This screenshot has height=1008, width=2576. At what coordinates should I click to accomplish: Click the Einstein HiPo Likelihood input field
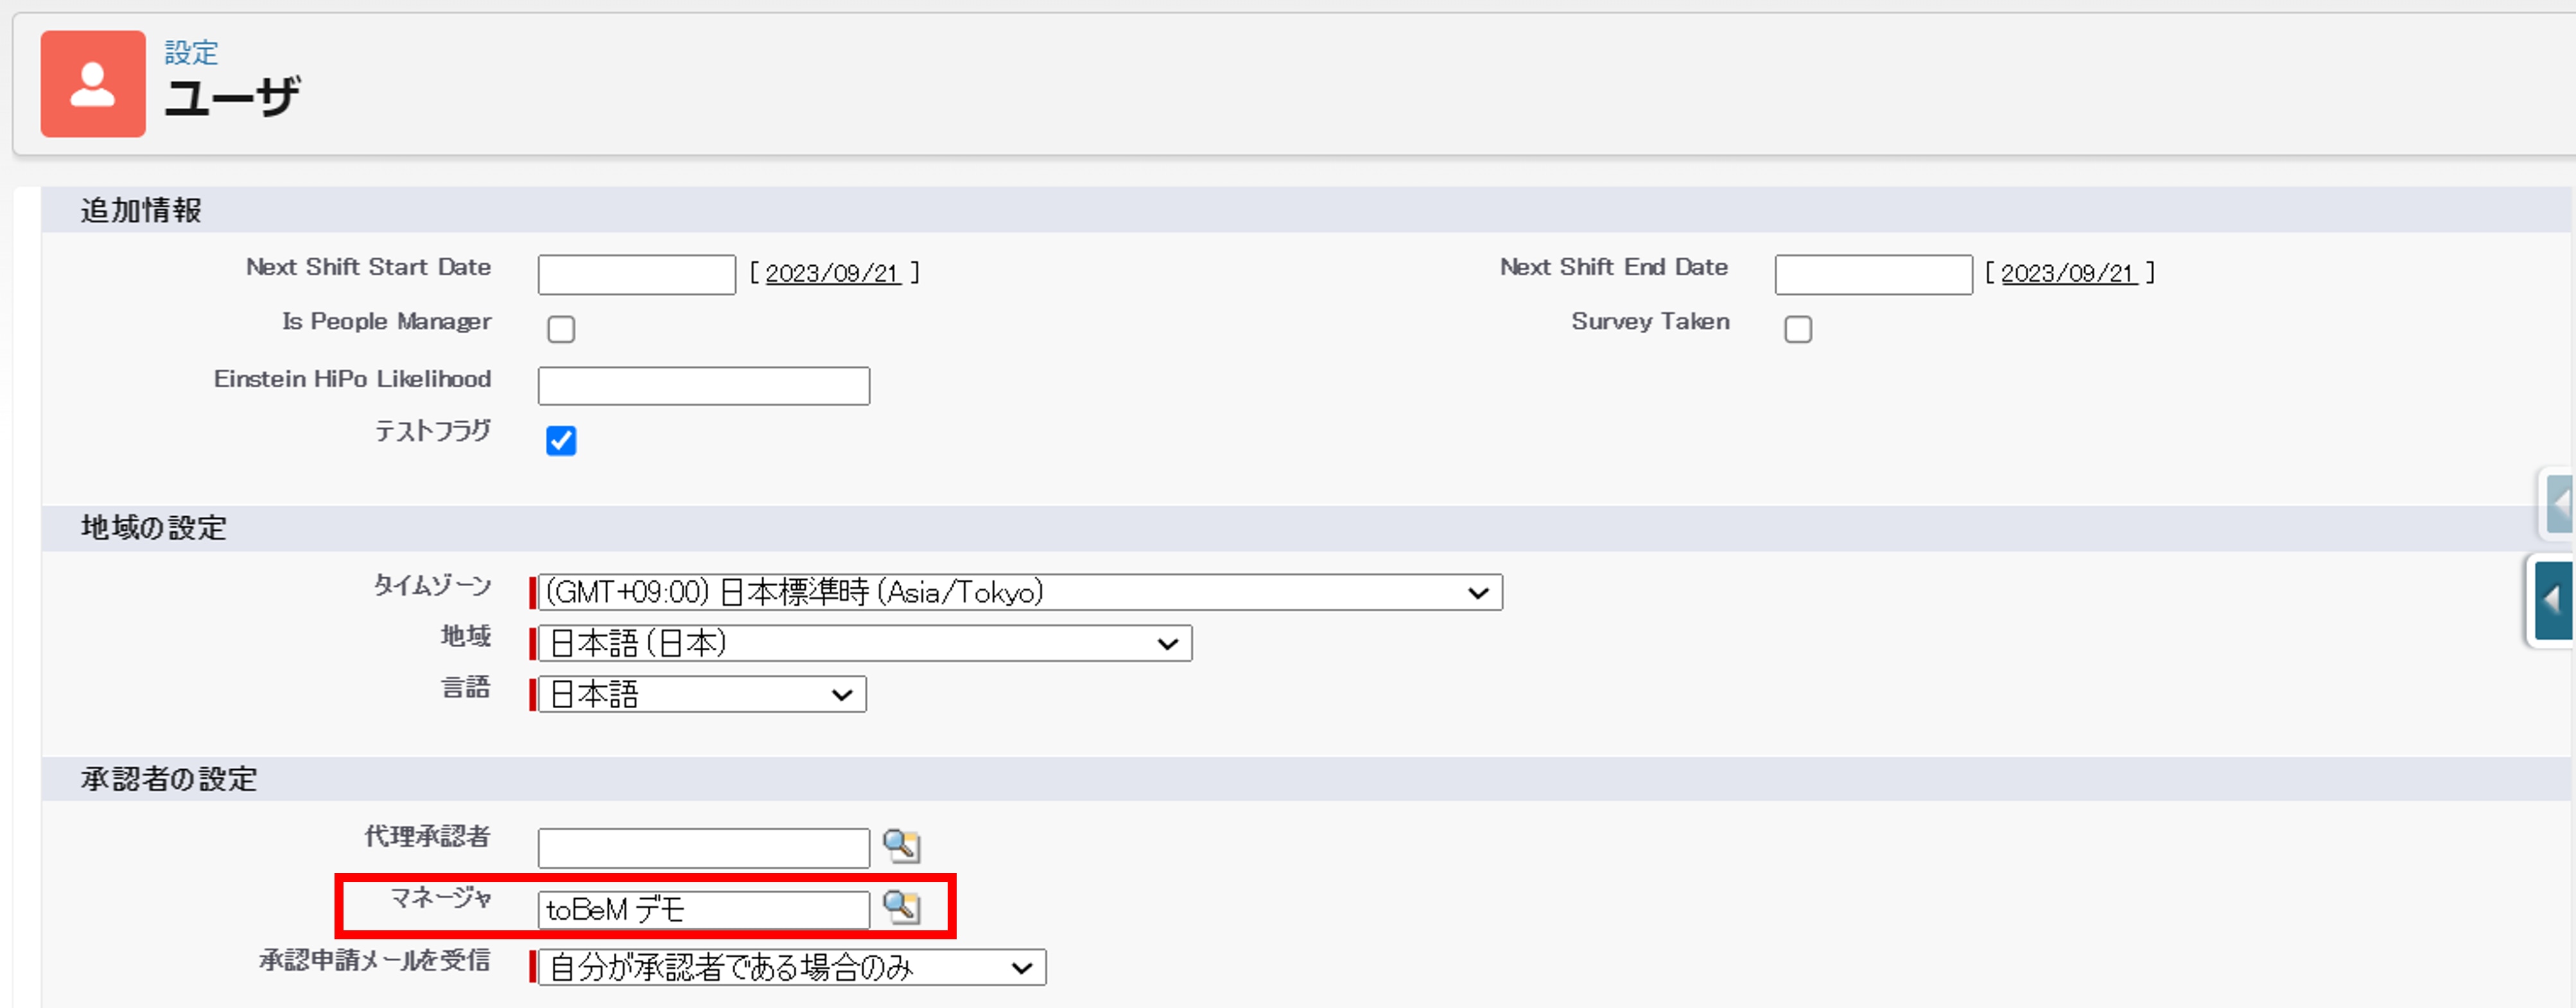tap(704, 385)
